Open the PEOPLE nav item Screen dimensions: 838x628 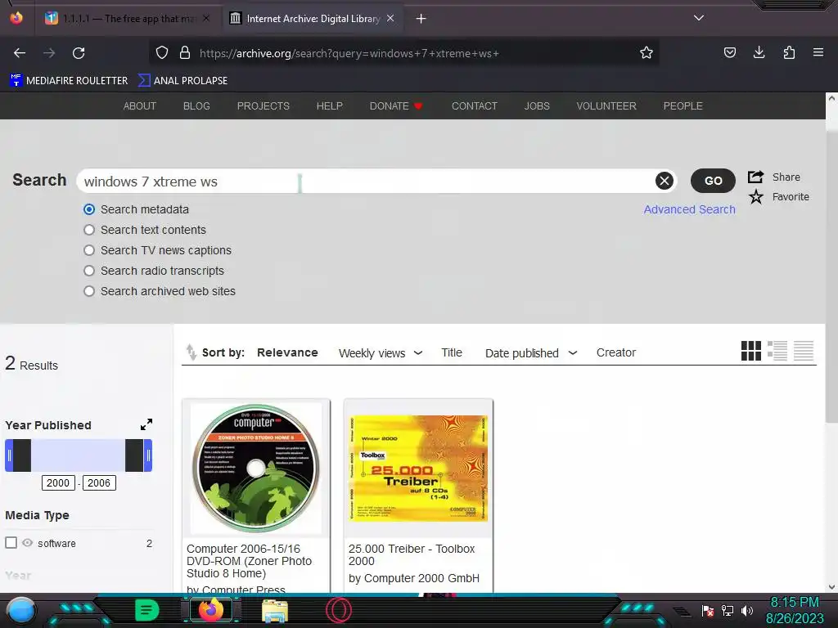pos(683,105)
